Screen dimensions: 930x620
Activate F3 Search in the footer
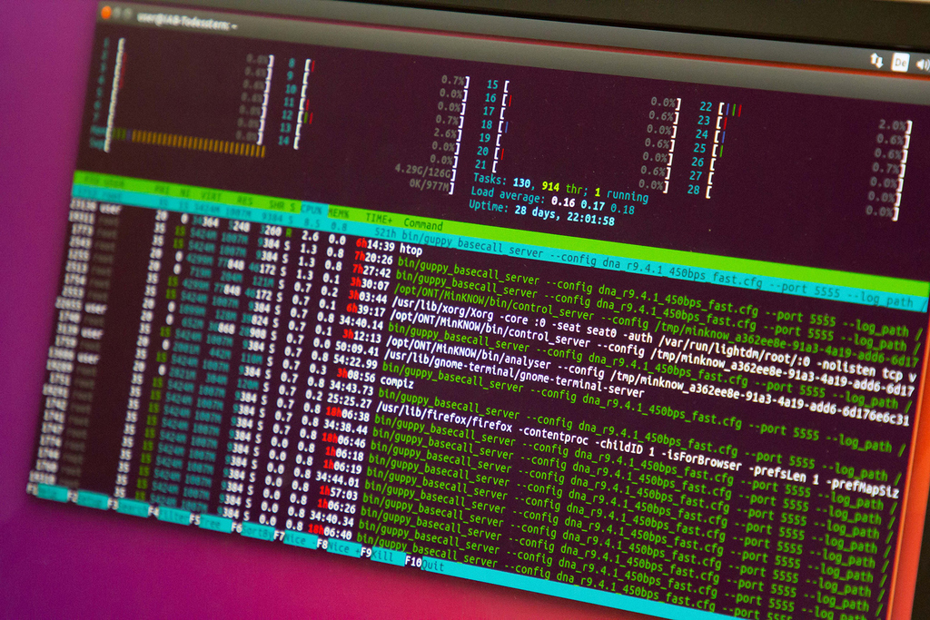coord(132,507)
